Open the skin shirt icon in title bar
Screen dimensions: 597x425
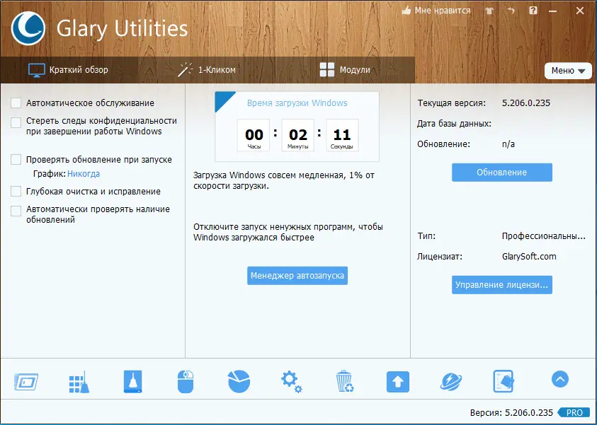(x=489, y=11)
